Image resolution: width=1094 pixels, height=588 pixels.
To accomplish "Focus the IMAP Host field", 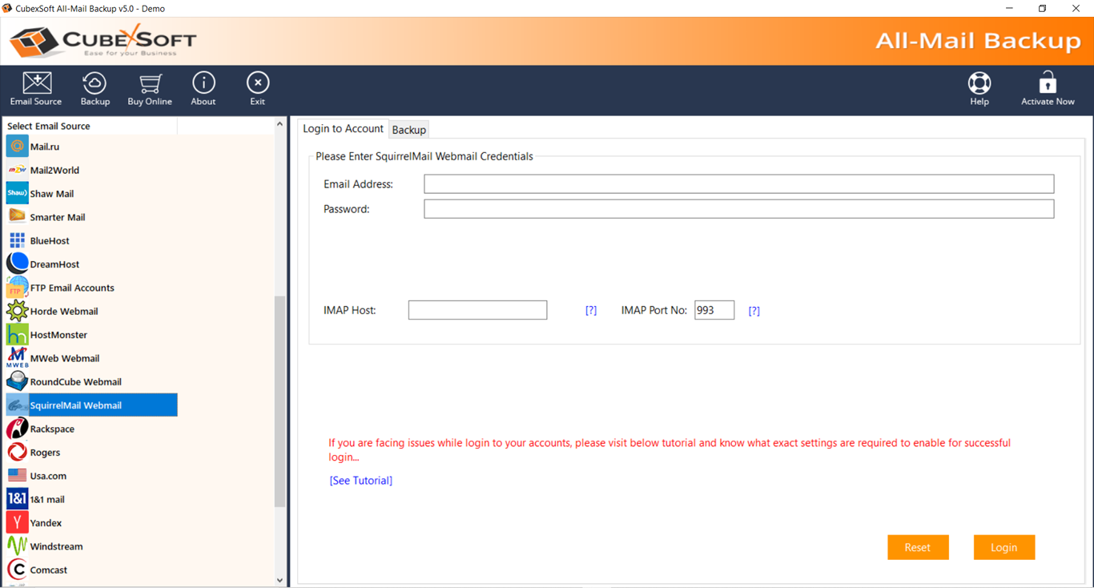I will 477,310.
